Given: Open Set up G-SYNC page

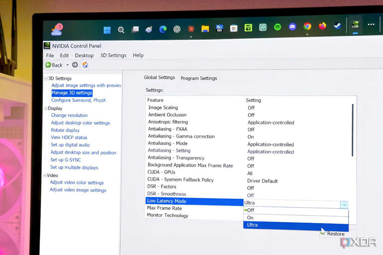Looking at the screenshot, I should [x=65, y=160].
